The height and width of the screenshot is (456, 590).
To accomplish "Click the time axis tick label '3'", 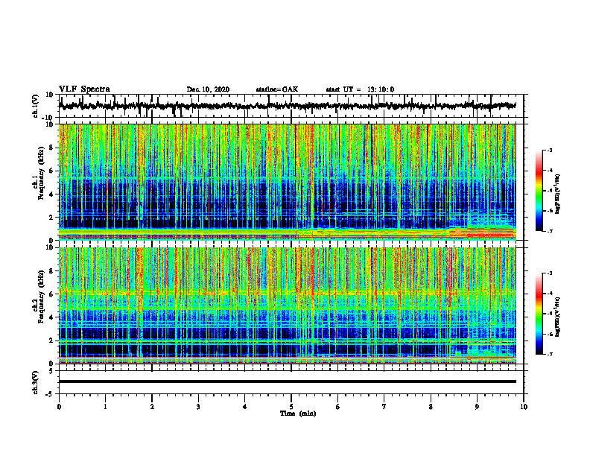I will point(198,407).
